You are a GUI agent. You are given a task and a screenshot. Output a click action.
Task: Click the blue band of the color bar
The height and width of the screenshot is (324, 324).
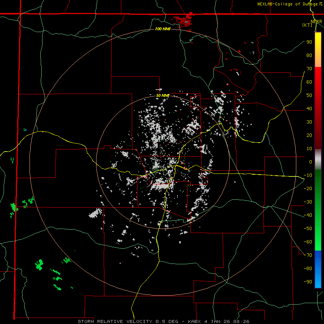pyautogui.click(x=318, y=269)
